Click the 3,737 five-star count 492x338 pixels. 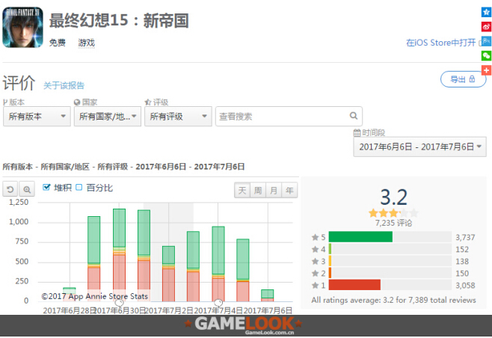[465, 237]
